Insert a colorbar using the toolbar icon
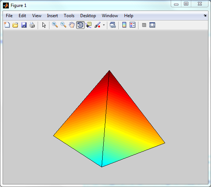The width and height of the screenshot is (211, 187). tap(124, 25)
